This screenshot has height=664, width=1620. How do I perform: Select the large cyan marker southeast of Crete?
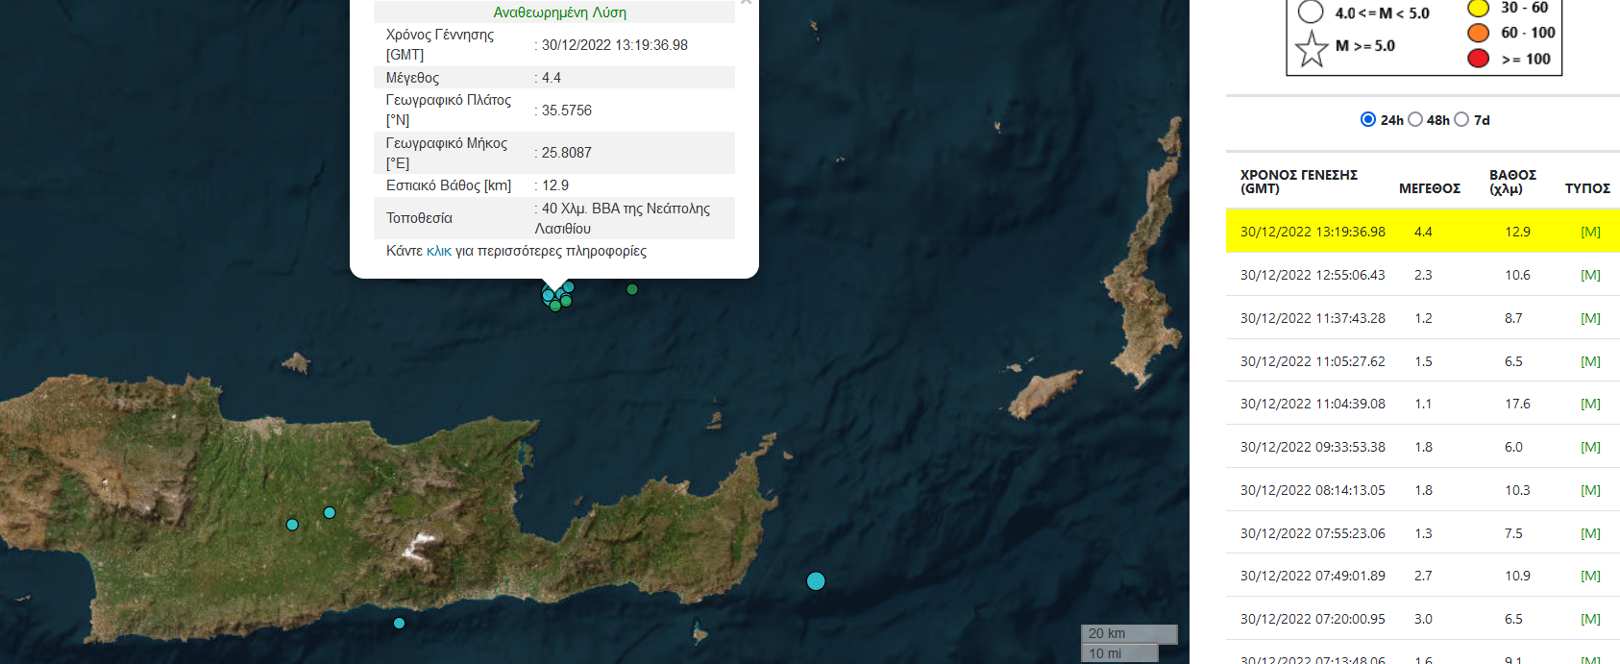(x=816, y=581)
